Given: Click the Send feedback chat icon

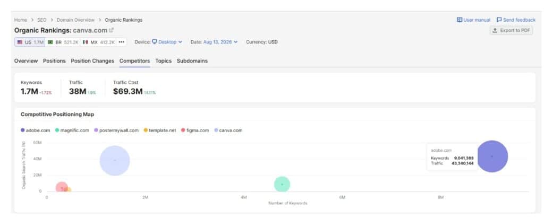Looking at the screenshot, I should click(x=499, y=20).
